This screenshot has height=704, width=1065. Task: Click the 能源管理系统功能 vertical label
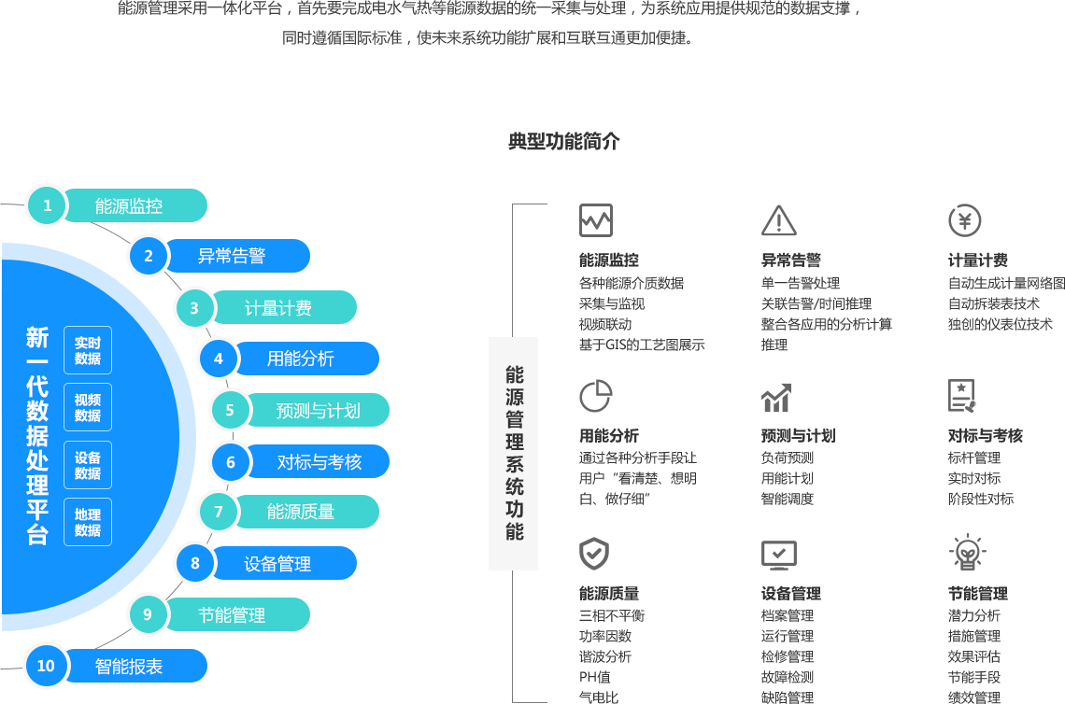click(x=514, y=453)
